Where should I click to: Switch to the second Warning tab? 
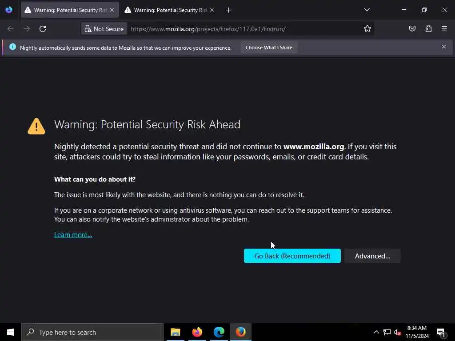click(x=170, y=10)
